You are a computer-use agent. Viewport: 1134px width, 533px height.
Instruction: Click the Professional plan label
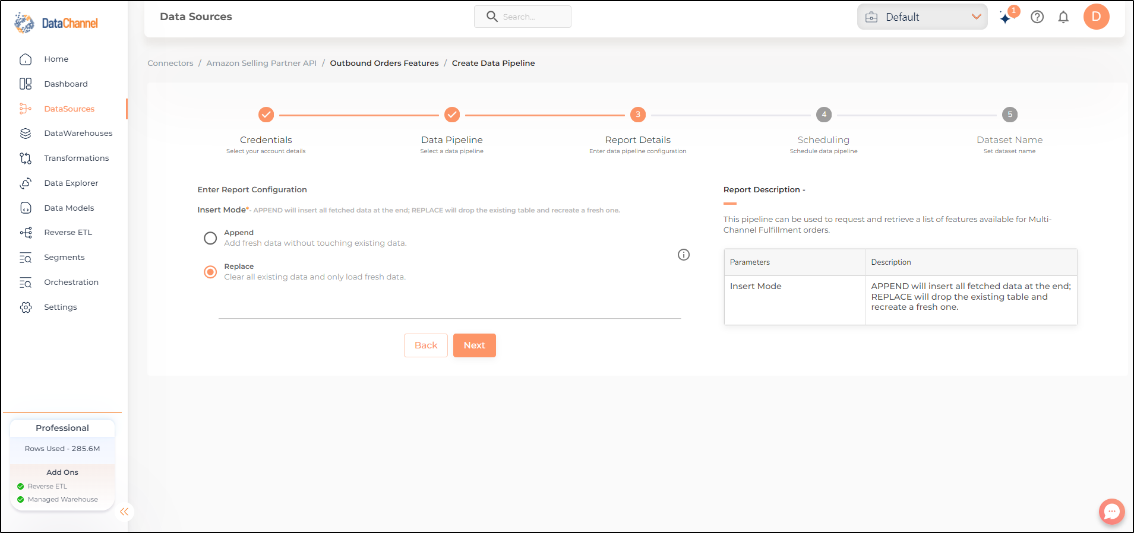(x=62, y=428)
